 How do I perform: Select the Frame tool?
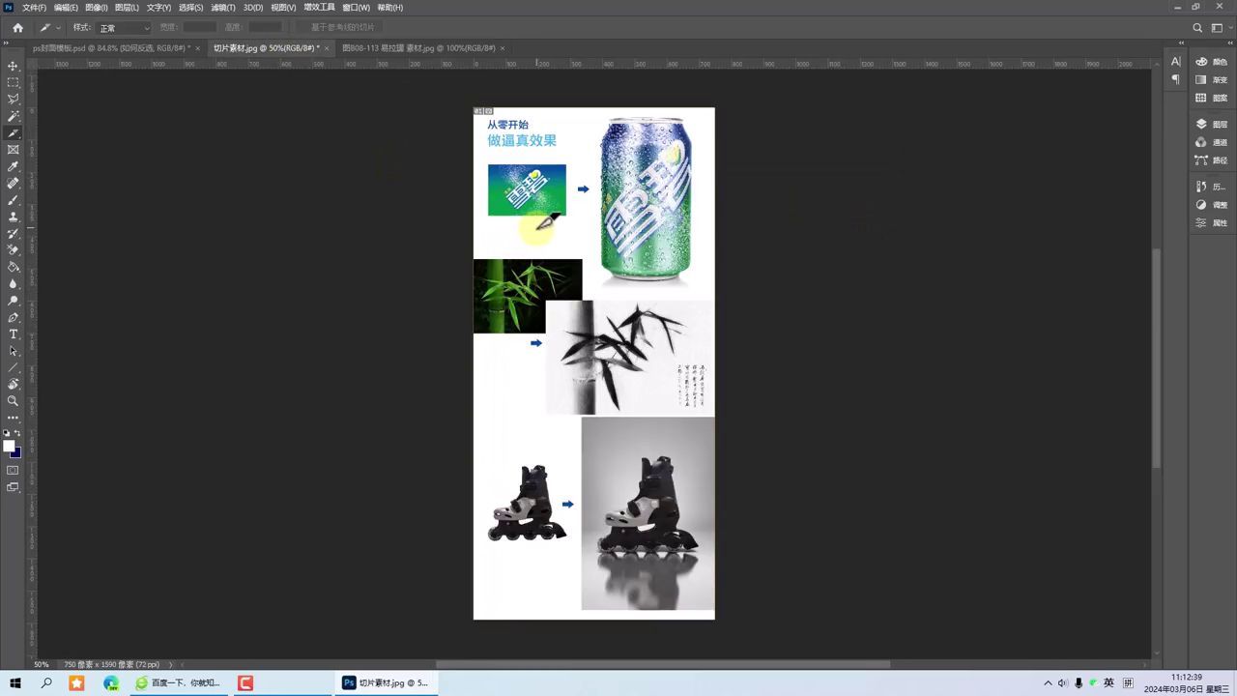pyautogui.click(x=14, y=150)
